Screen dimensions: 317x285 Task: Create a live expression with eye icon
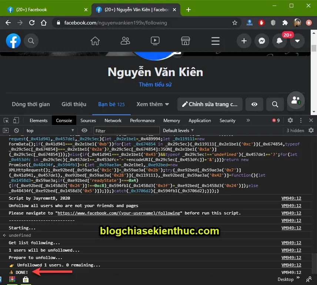pyautogui.click(x=84, y=130)
